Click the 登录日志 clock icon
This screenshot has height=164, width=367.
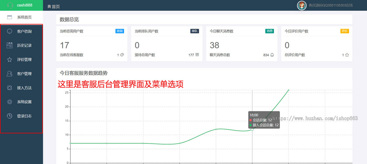tap(9, 116)
